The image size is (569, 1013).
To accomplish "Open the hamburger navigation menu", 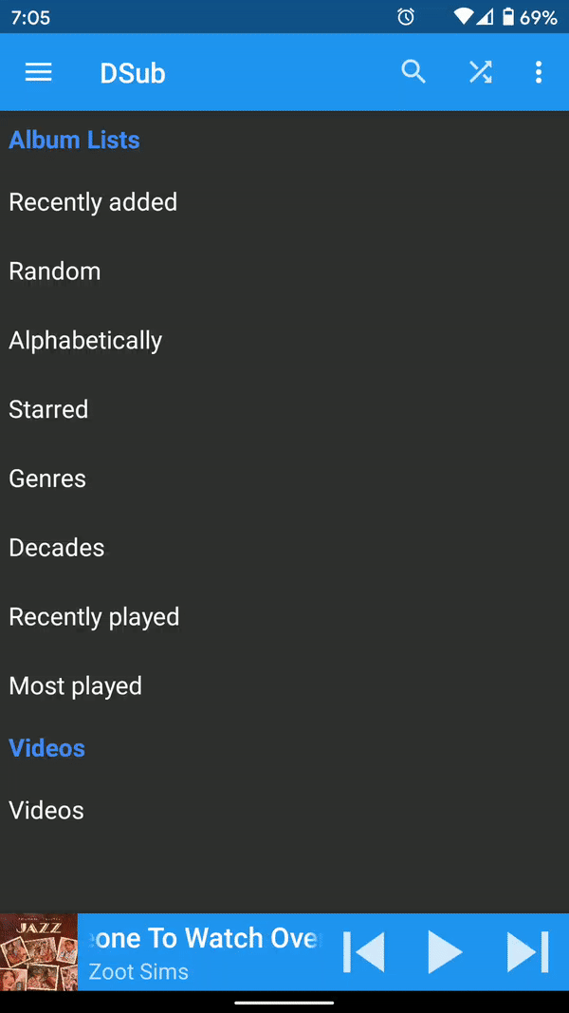I will pos(39,72).
